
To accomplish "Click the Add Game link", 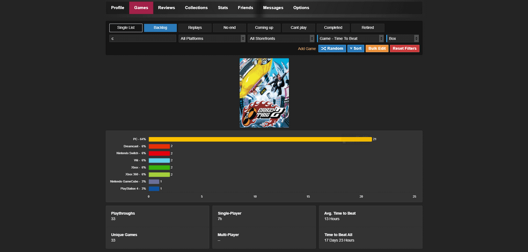I will (307, 49).
